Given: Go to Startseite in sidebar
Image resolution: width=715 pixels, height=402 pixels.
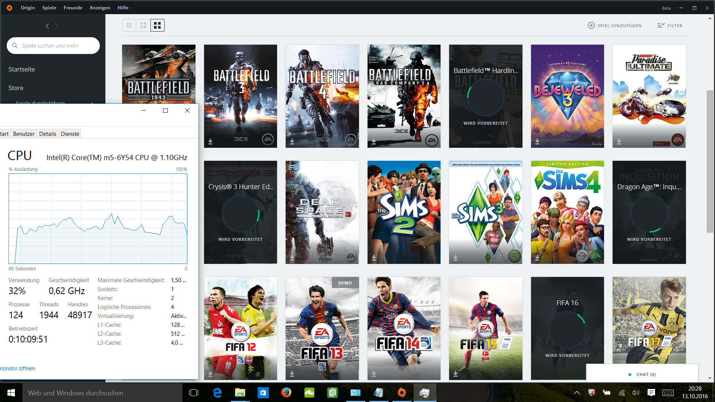Looking at the screenshot, I should [22, 69].
